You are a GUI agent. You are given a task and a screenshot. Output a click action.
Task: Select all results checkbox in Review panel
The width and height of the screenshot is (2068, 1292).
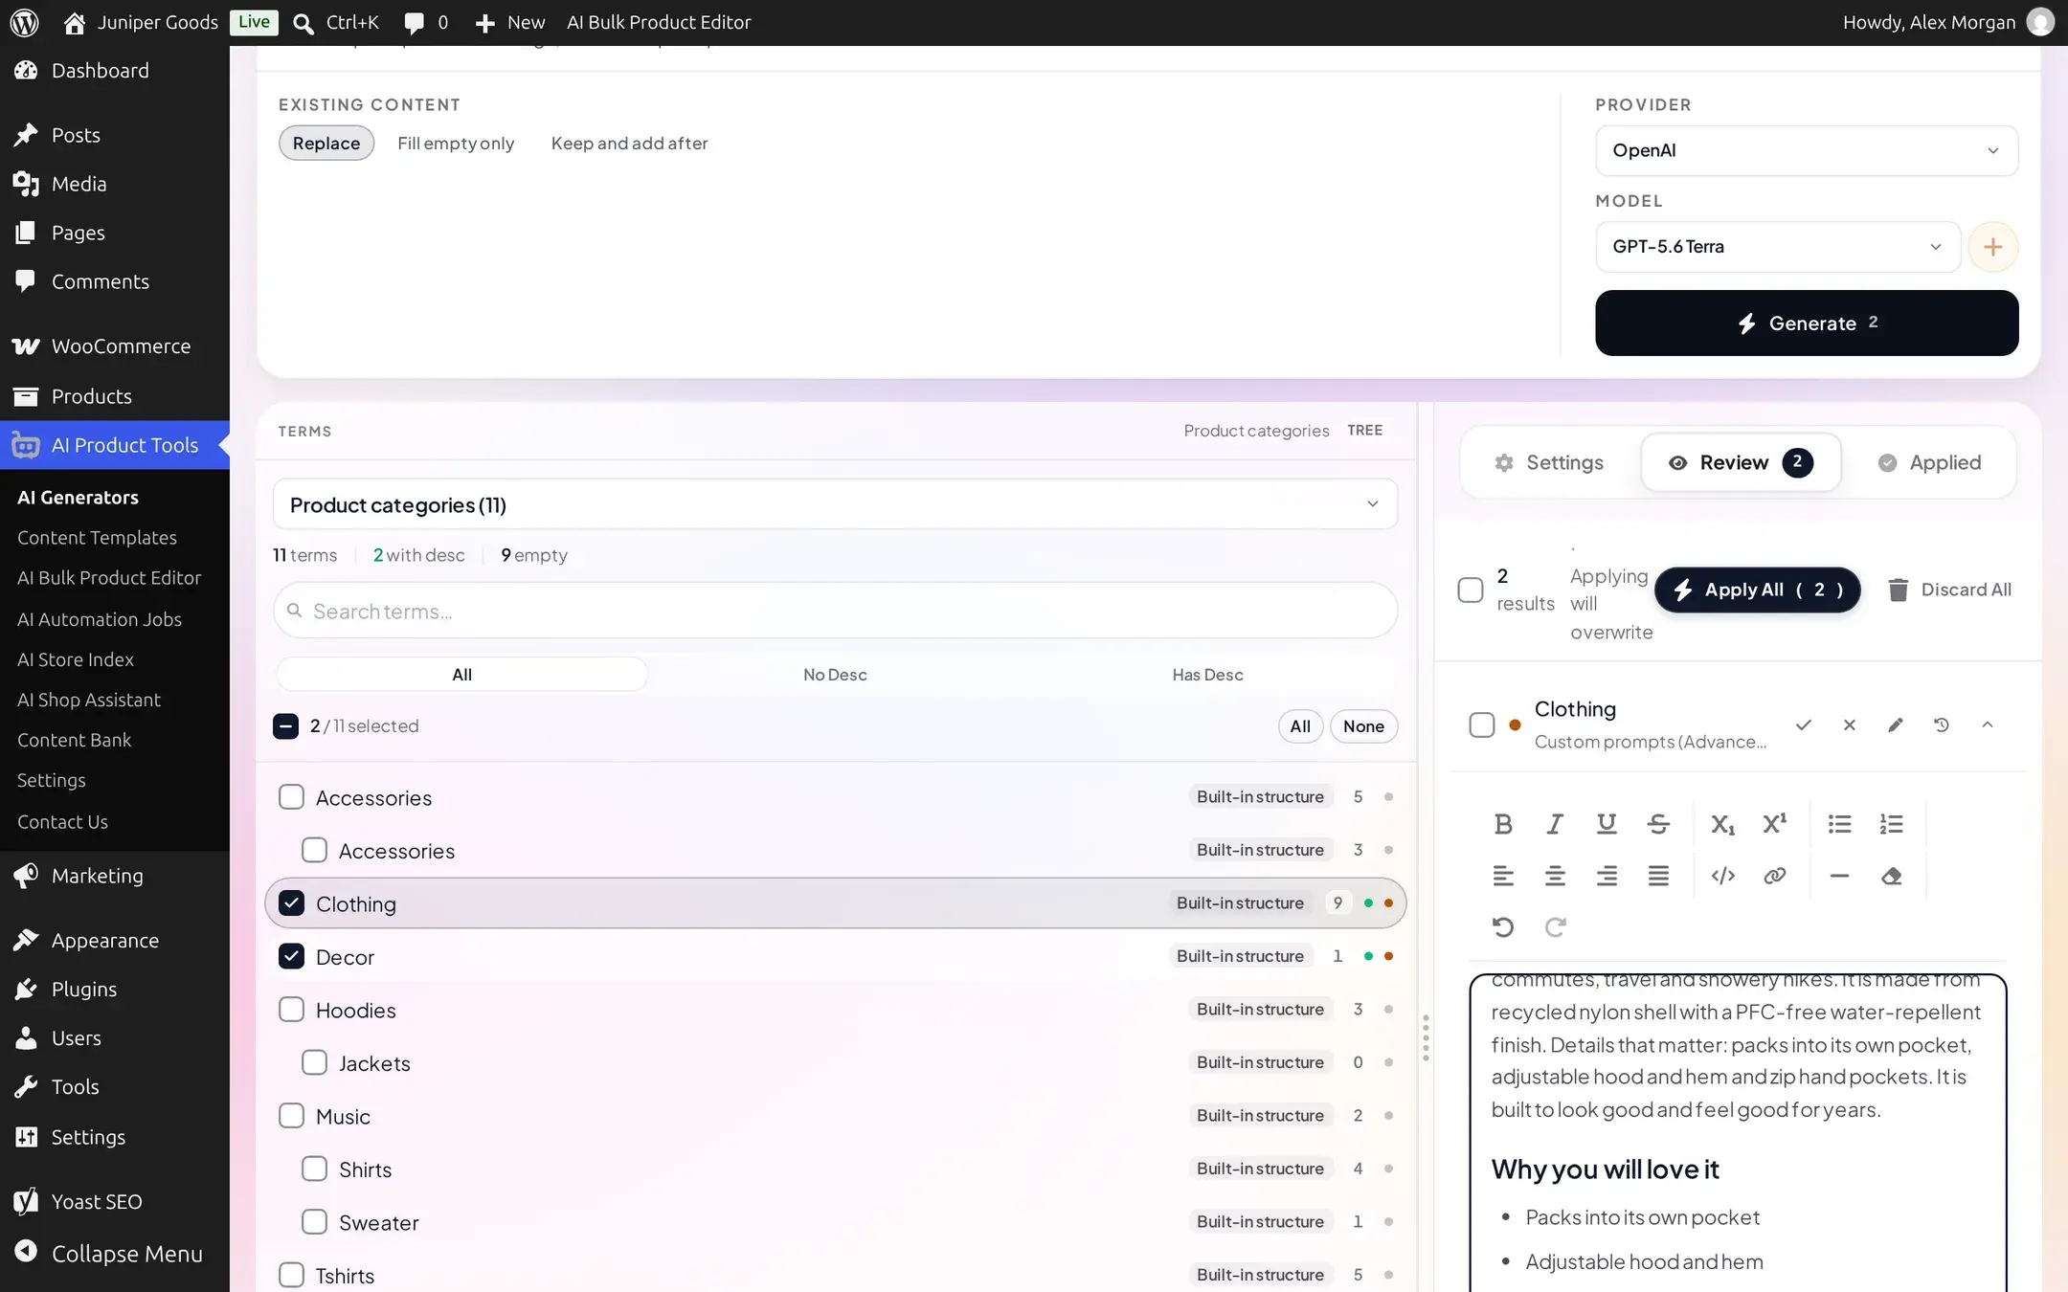click(x=1470, y=590)
